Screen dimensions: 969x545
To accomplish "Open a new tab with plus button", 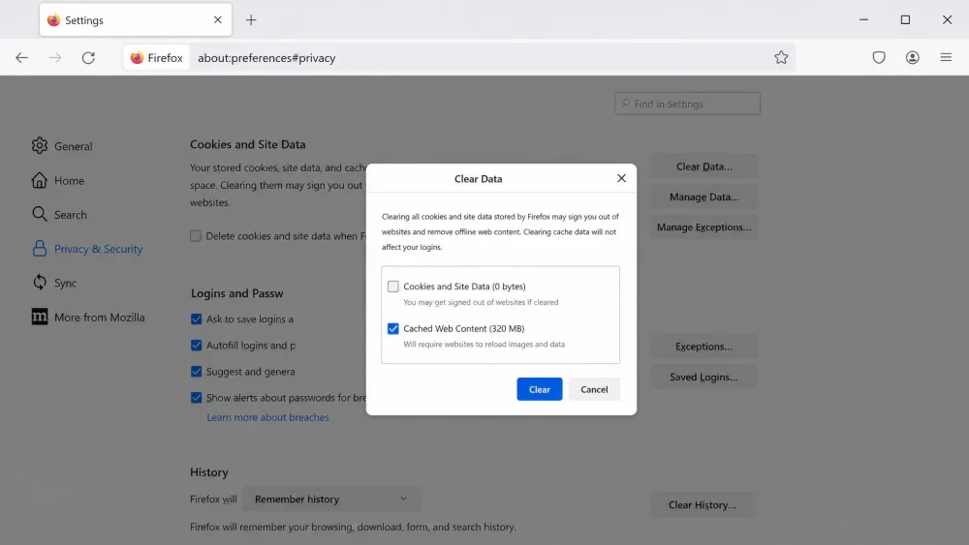I will click(x=251, y=19).
